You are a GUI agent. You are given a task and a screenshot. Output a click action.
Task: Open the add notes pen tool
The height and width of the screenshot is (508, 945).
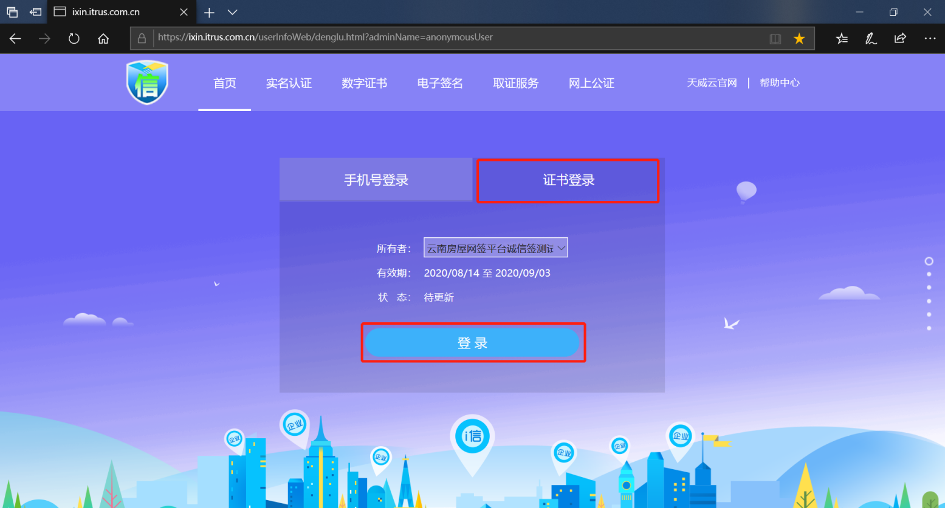pos(871,39)
